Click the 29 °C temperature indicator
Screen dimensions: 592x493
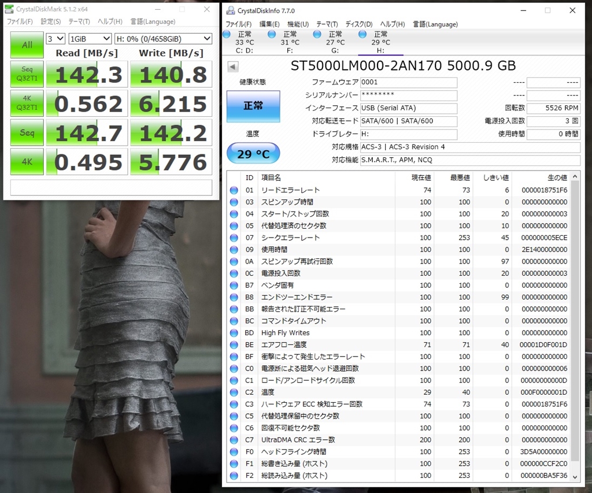point(253,154)
